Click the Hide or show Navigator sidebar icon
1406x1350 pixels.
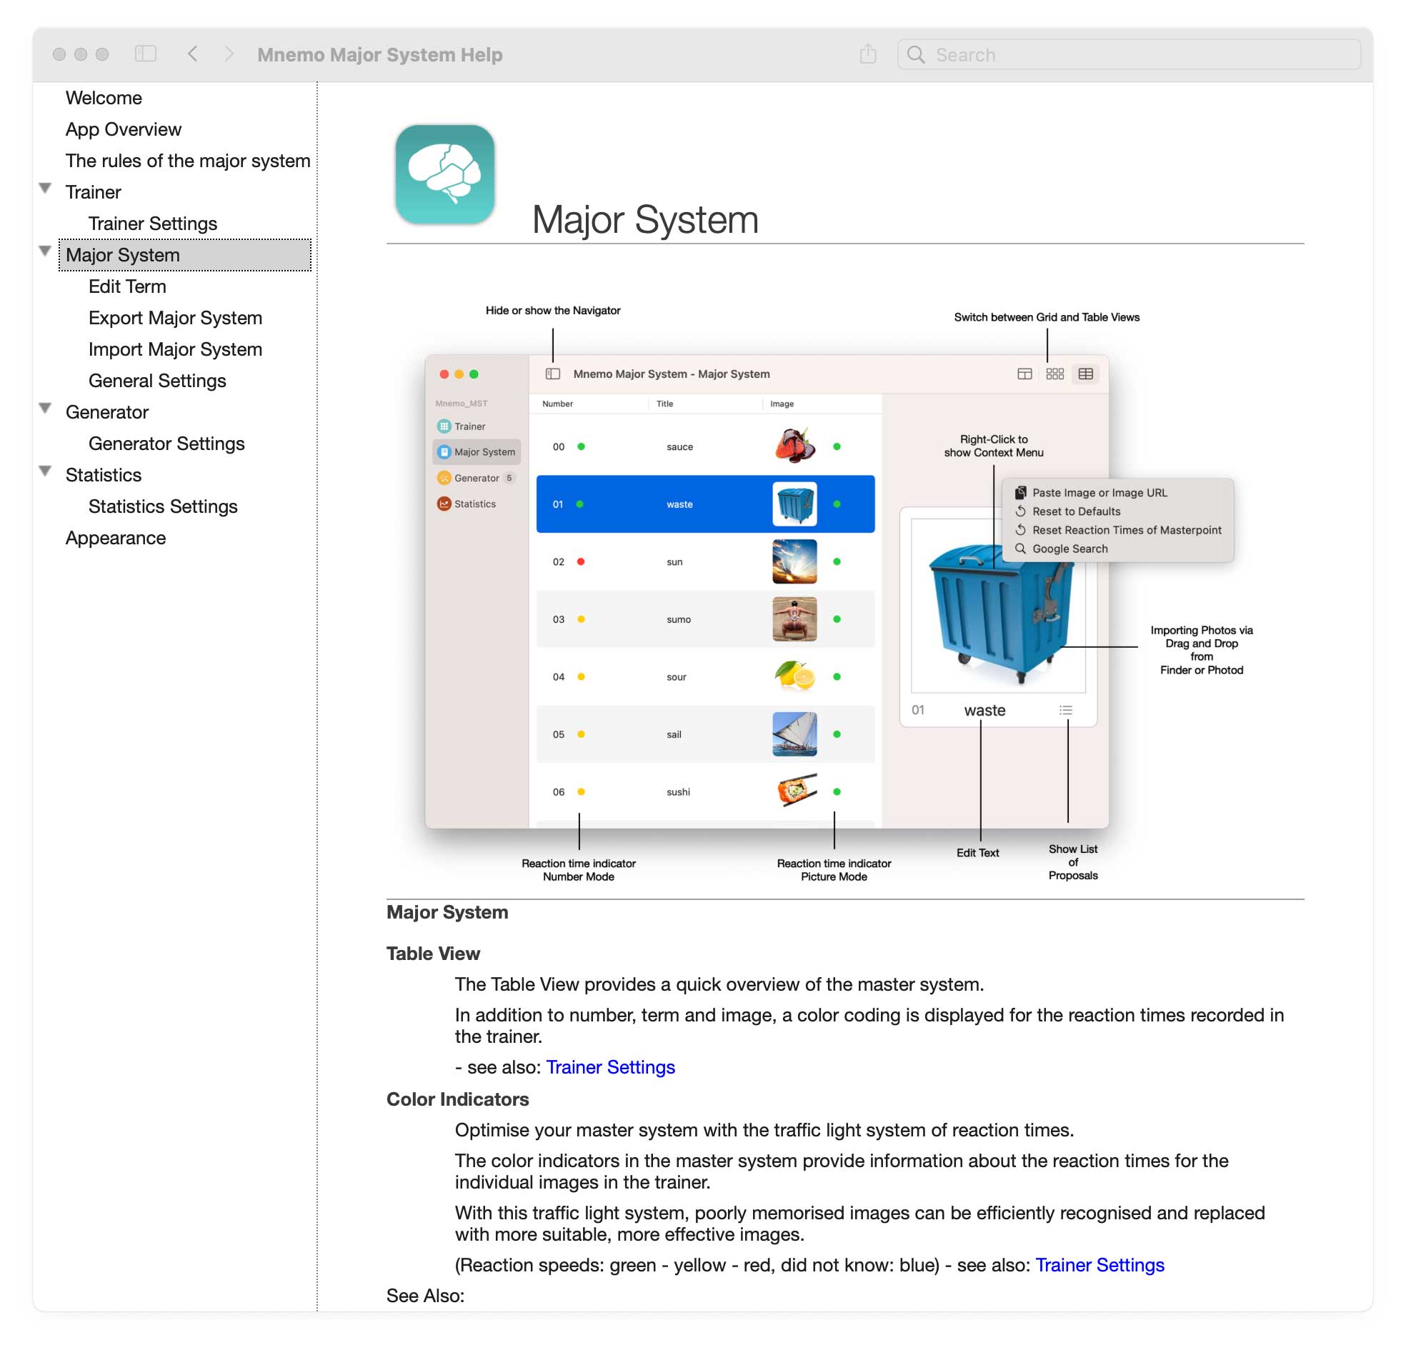tap(553, 374)
